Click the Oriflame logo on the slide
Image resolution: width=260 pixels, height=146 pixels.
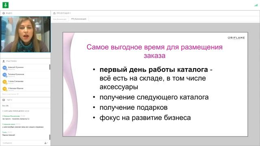coord(236,38)
